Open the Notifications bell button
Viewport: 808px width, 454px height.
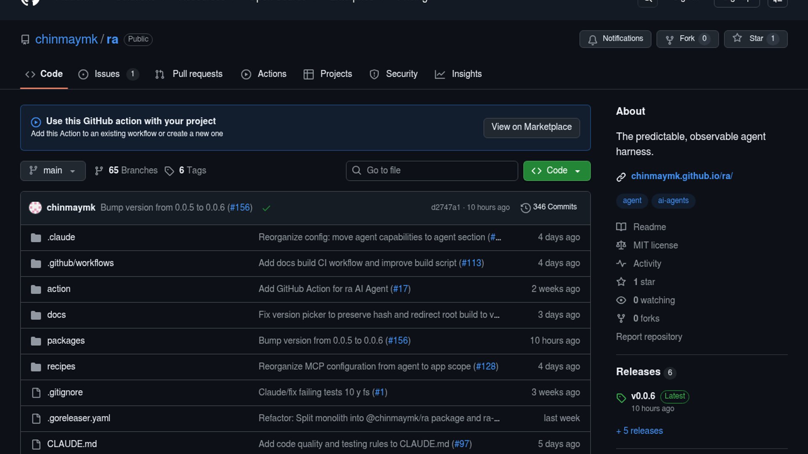click(615, 39)
